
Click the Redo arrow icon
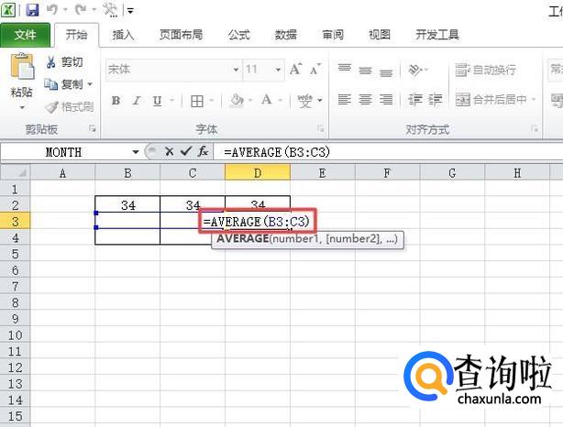(x=81, y=10)
